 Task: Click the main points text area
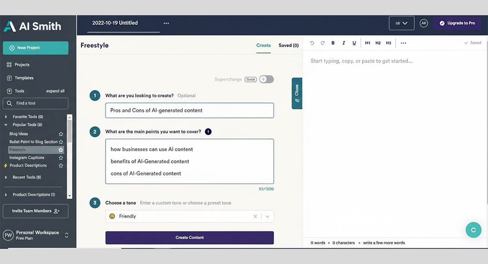pyautogui.click(x=189, y=161)
